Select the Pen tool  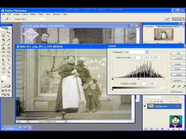coord(3,64)
